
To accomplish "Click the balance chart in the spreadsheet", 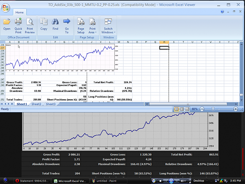I will pos(60,57).
